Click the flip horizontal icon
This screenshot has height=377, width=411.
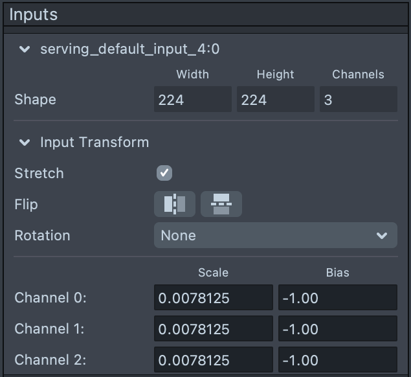click(x=174, y=204)
